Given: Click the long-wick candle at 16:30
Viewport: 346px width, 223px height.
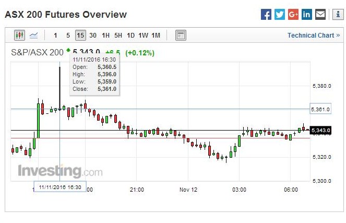Looking at the screenshot, I should (x=59, y=88).
